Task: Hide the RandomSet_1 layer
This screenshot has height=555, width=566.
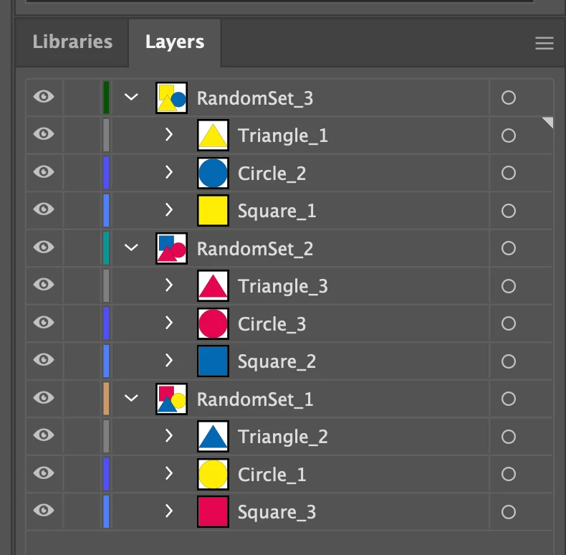Action: tap(44, 397)
